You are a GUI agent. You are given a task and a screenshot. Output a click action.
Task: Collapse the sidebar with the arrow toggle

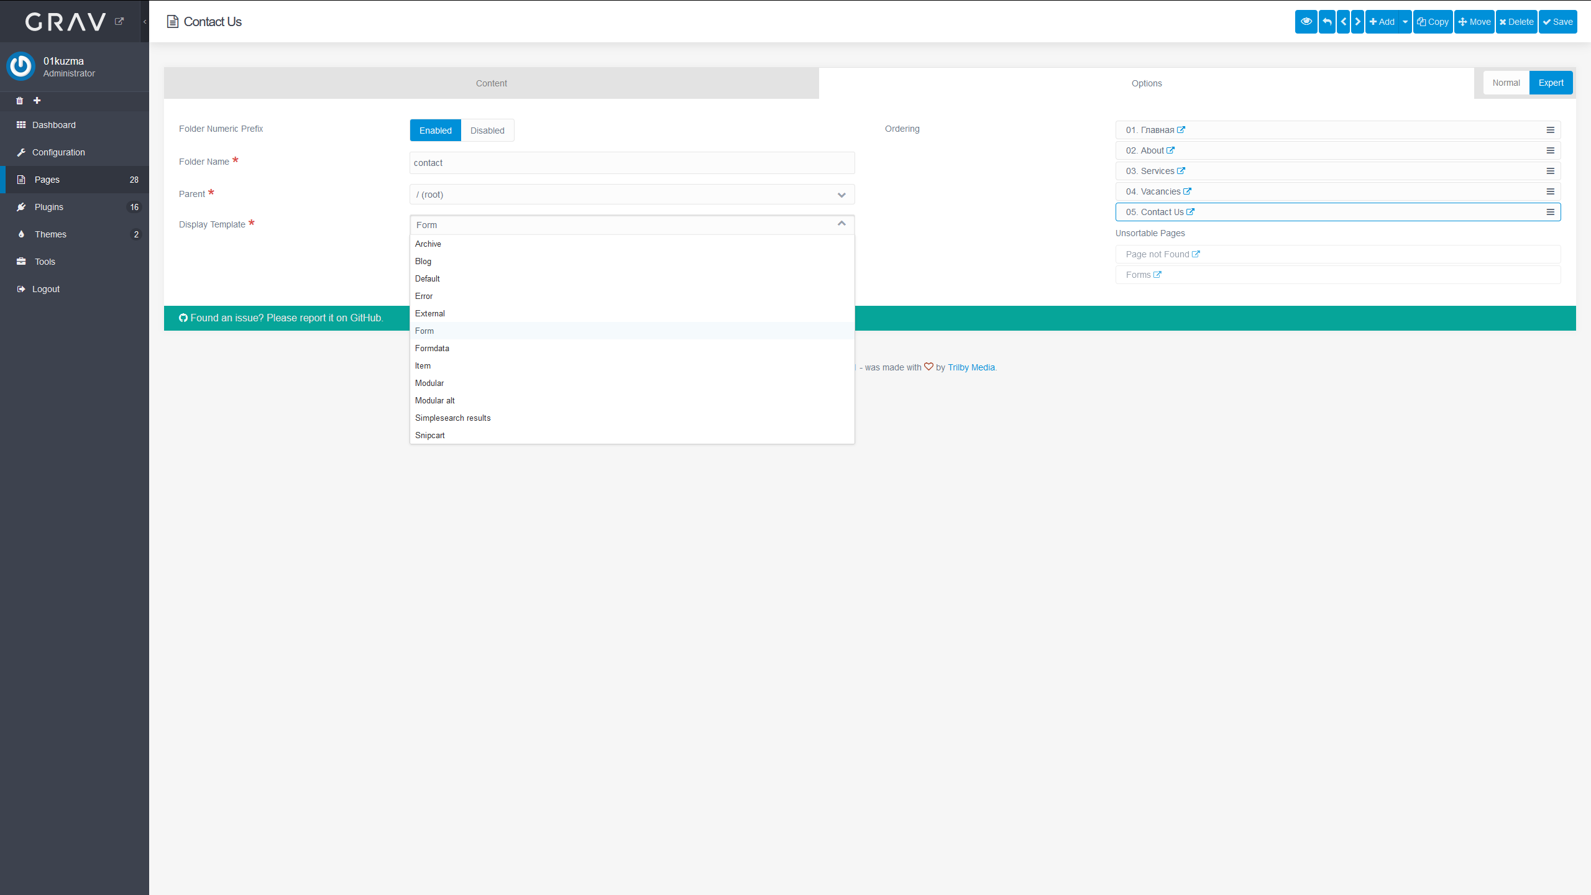145,21
